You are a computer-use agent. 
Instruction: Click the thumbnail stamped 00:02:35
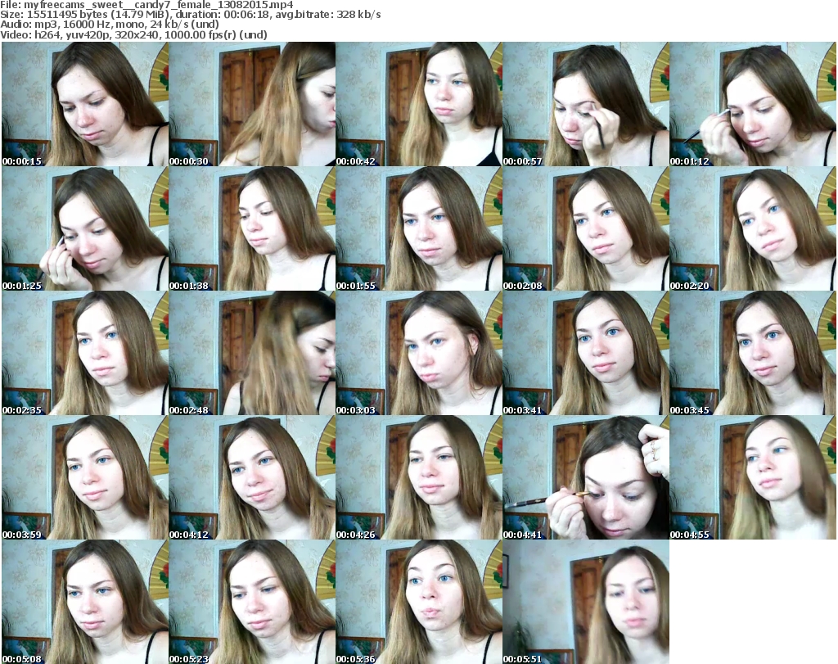85,353
